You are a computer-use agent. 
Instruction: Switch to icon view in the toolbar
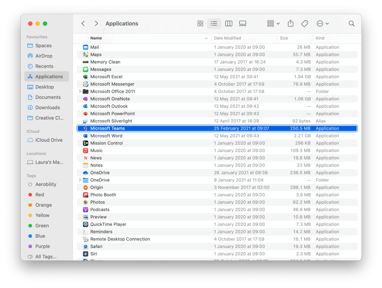(x=200, y=23)
